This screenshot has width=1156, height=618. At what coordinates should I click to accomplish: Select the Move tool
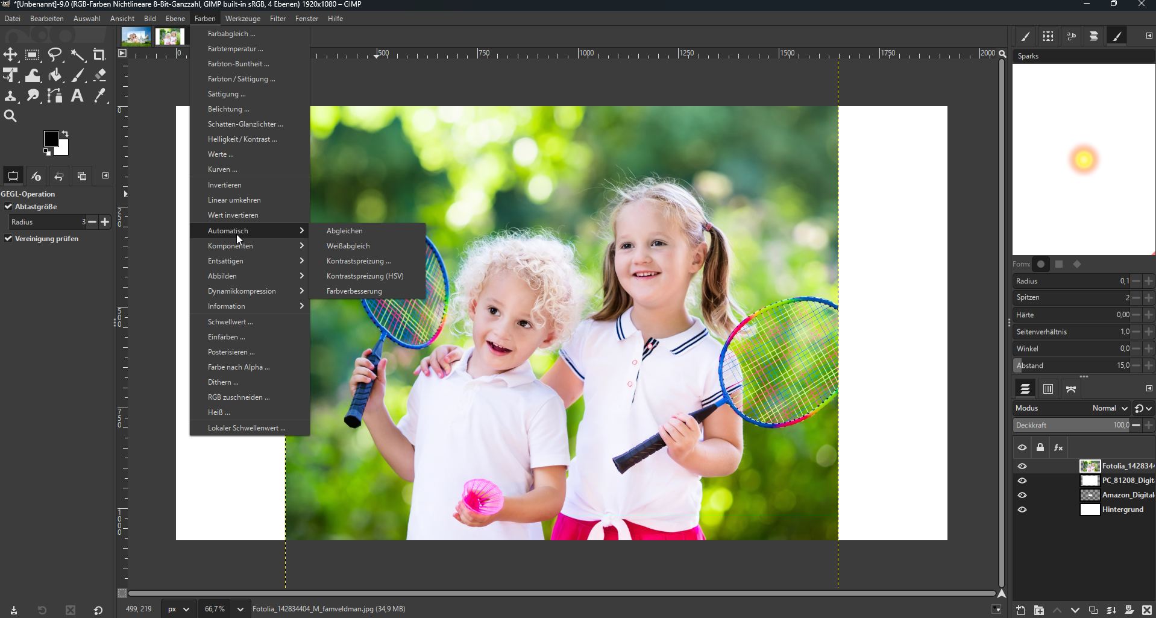coord(10,55)
